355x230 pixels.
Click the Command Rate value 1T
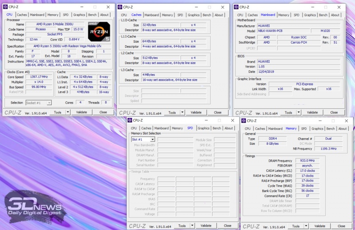click(x=308, y=196)
